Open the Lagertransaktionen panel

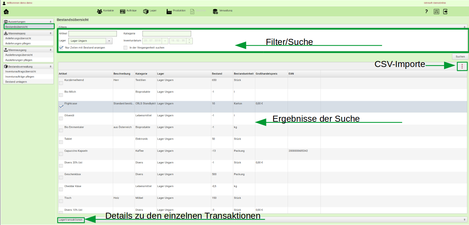pyautogui.click(x=70, y=219)
